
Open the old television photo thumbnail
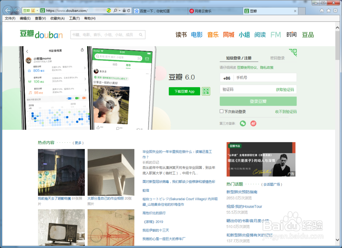61,228
